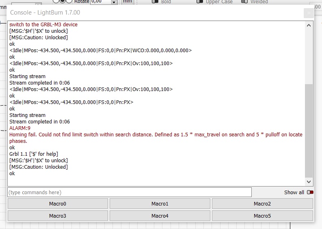Toggle the Bold text switch
Screen dimensions: 322x229
point(155,2)
